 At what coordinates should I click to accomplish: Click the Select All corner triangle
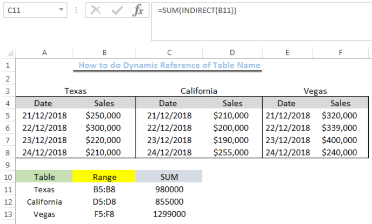pyautogui.click(x=10, y=53)
